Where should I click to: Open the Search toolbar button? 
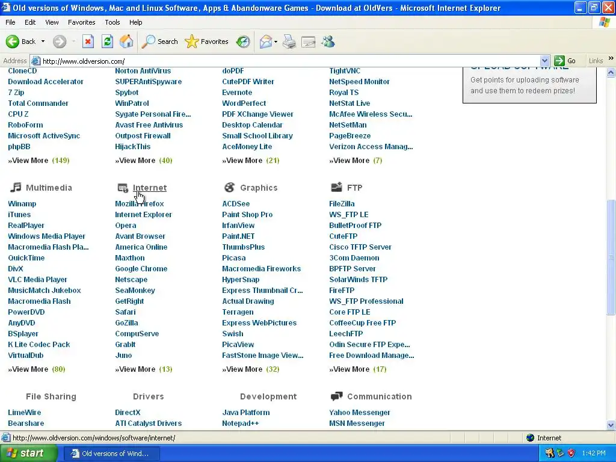coord(159,42)
